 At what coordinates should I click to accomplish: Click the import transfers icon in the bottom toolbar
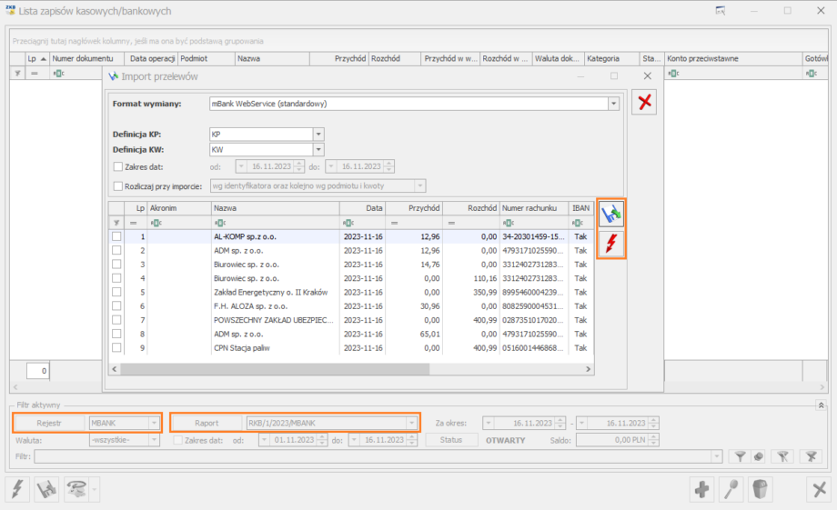(47, 489)
